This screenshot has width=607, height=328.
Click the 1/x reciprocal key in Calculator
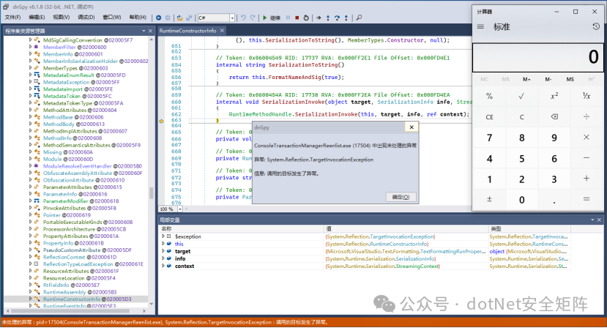586,96
